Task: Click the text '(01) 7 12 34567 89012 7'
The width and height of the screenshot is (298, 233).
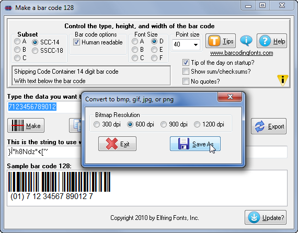Action: 52,196
